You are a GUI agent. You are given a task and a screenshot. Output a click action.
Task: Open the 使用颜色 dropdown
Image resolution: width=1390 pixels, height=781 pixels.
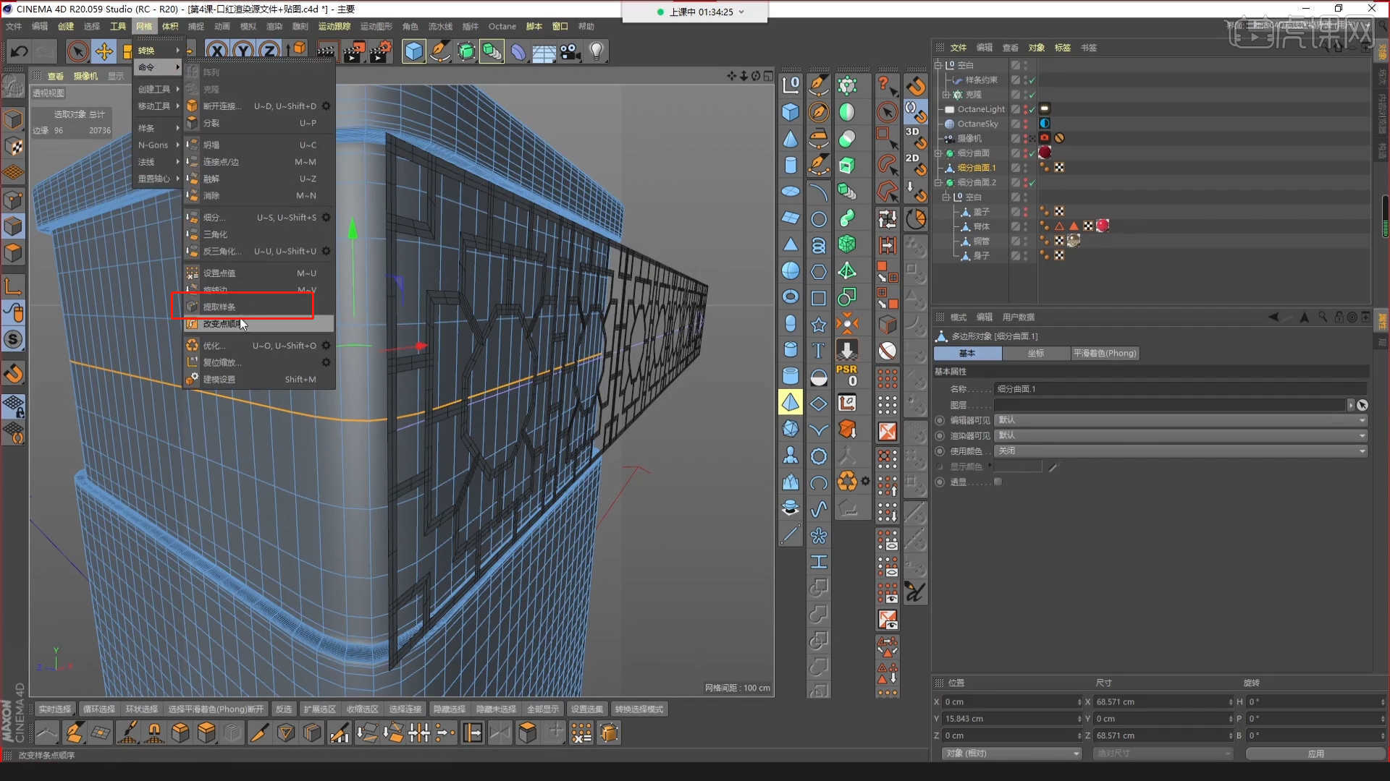1181,451
